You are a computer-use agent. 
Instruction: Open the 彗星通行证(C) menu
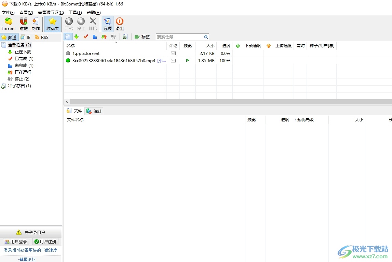(51, 13)
